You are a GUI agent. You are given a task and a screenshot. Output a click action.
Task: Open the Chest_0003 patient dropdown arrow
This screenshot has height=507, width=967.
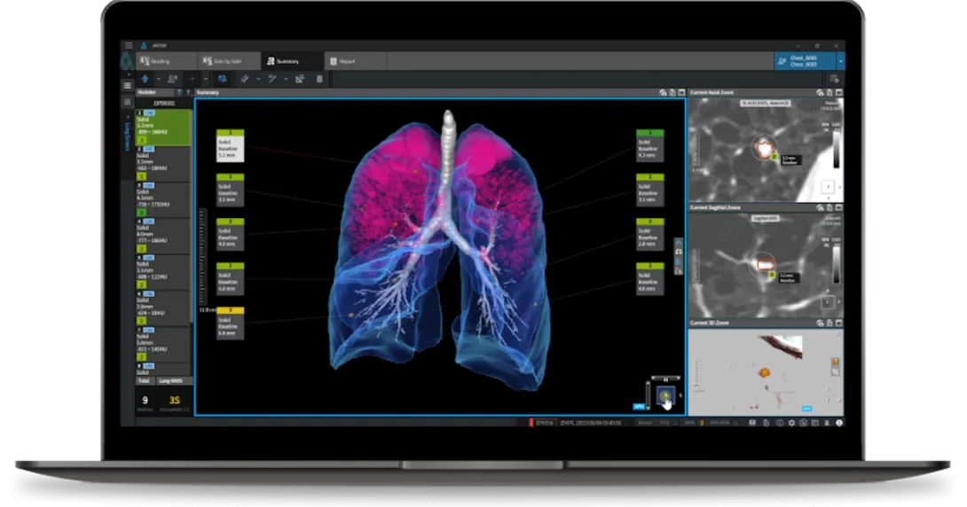[x=840, y=61]
